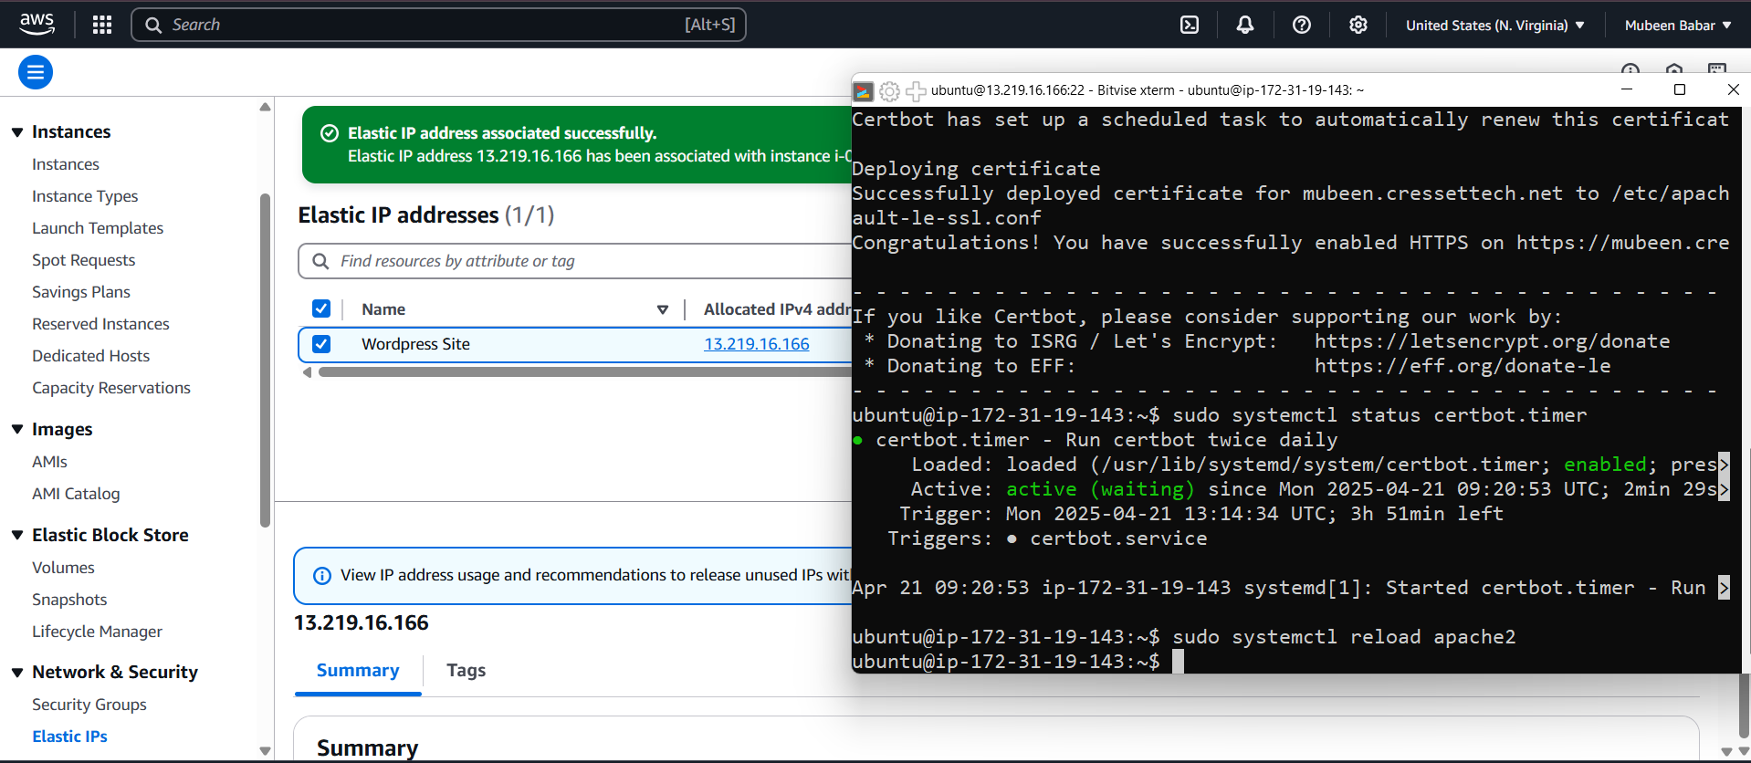Screen dimensions: 1751x763
Task: Open Dedicated Hosts in sidebar
Action: point(90,356)
